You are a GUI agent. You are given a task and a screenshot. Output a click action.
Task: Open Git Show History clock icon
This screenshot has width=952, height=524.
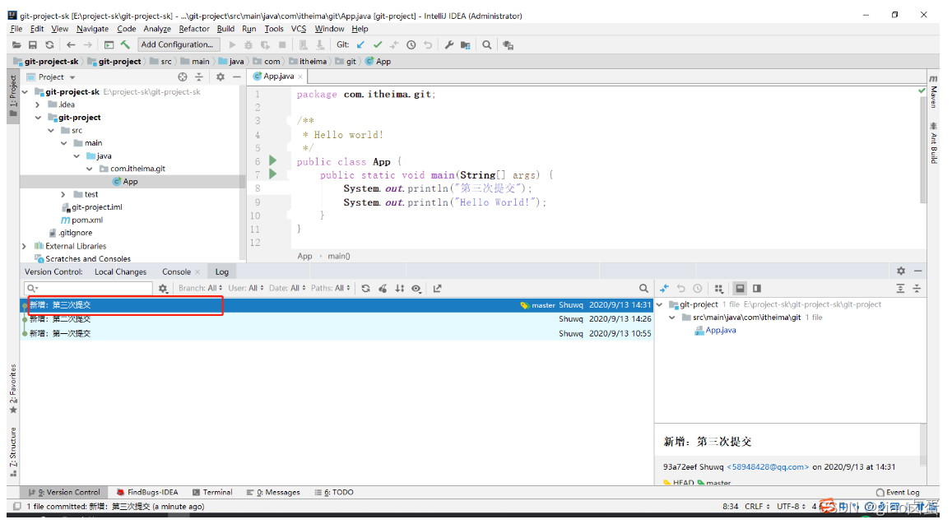coord(411,45)
